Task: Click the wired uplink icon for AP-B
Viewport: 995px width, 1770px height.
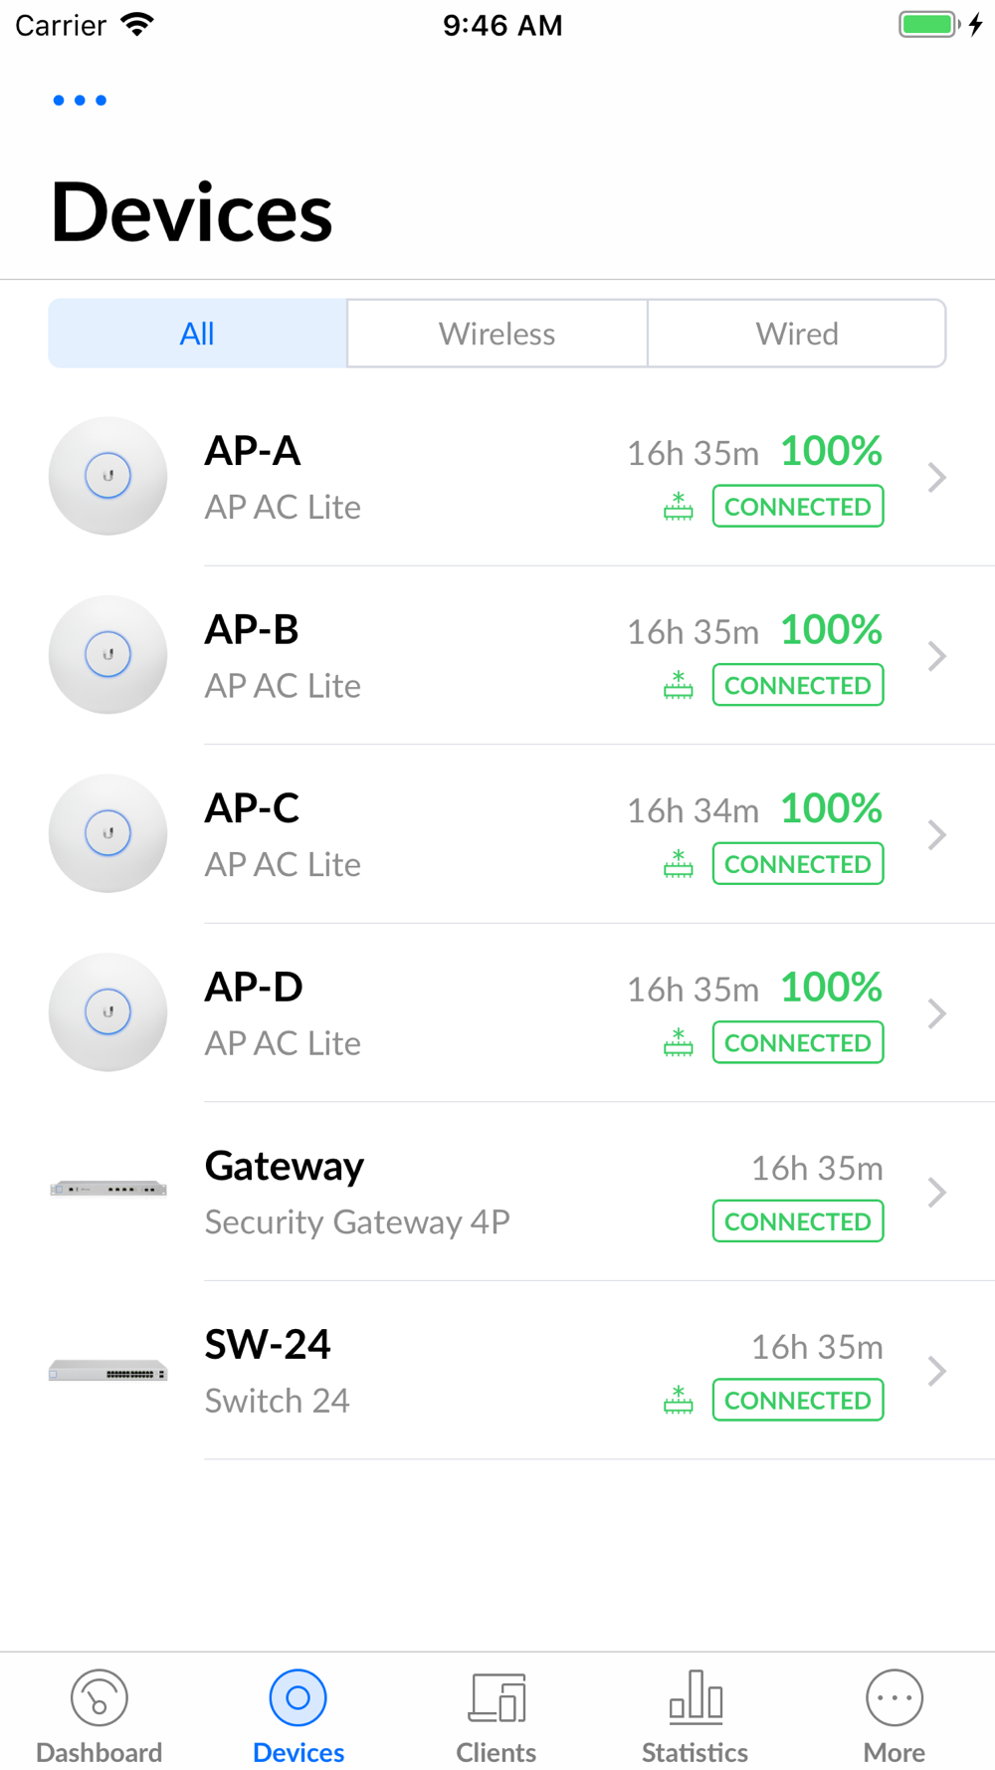Action: coord(679,685)
